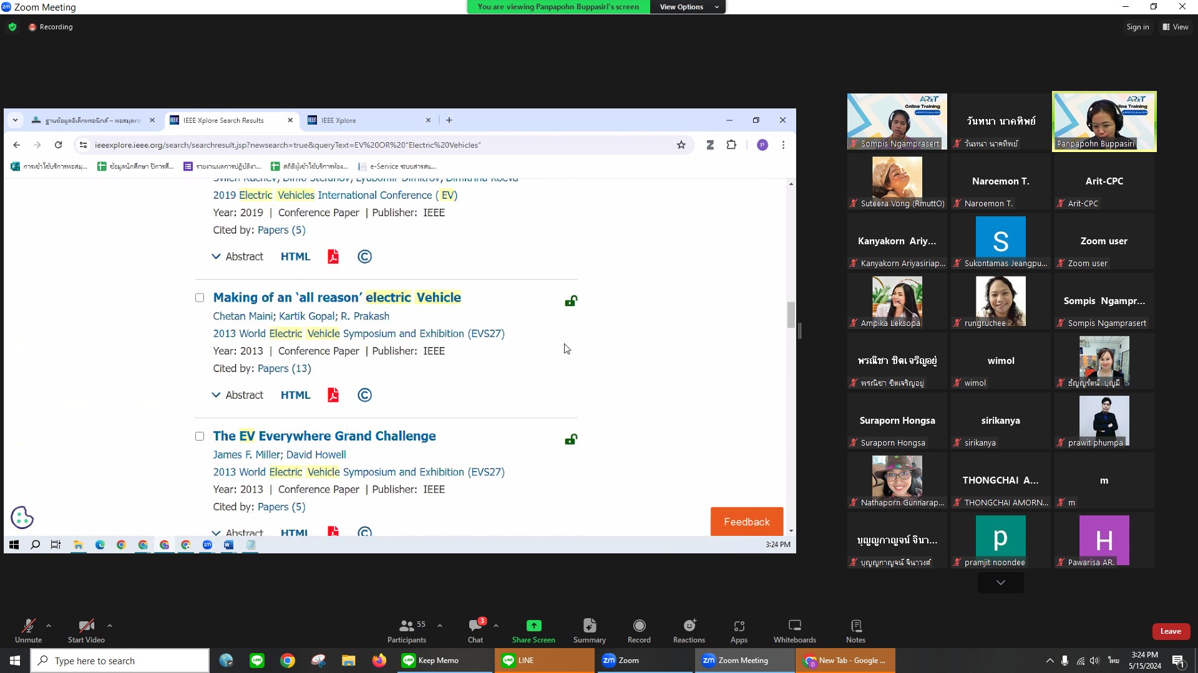
Task: Click the orange Feedback button
Action: pos(746,522)
